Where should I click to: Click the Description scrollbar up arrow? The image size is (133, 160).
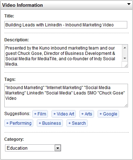pyautogui.click(x=125, y=48)
